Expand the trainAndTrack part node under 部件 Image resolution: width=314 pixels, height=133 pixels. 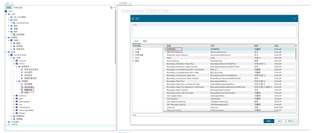click(11, 23)
